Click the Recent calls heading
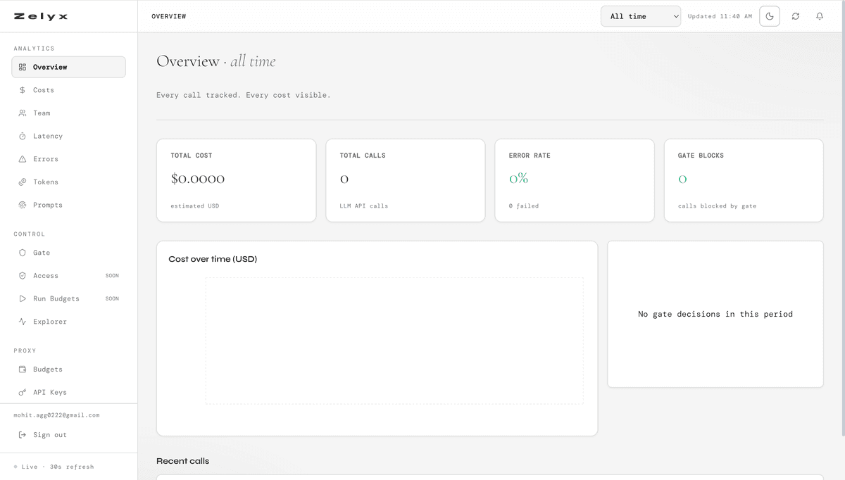Screen dimensions: 845x480 point(183,461)
